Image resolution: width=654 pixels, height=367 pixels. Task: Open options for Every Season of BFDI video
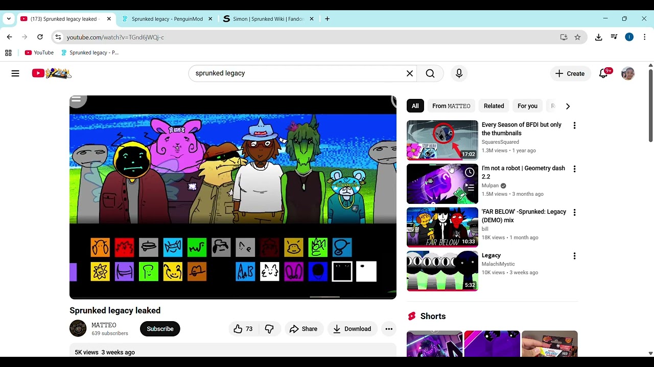pos(574,125)
